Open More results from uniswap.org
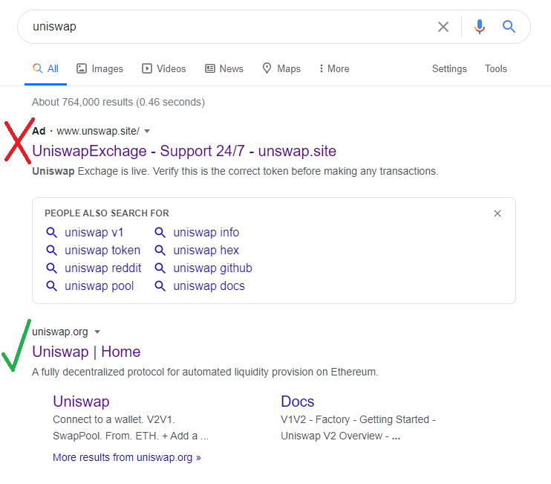The height and width of the screenshot is (484, 551). [126, 457]
